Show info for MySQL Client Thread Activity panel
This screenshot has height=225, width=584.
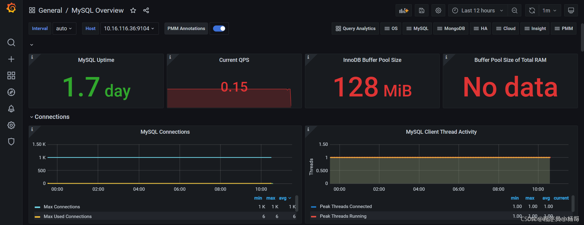[x=308, y=129]
